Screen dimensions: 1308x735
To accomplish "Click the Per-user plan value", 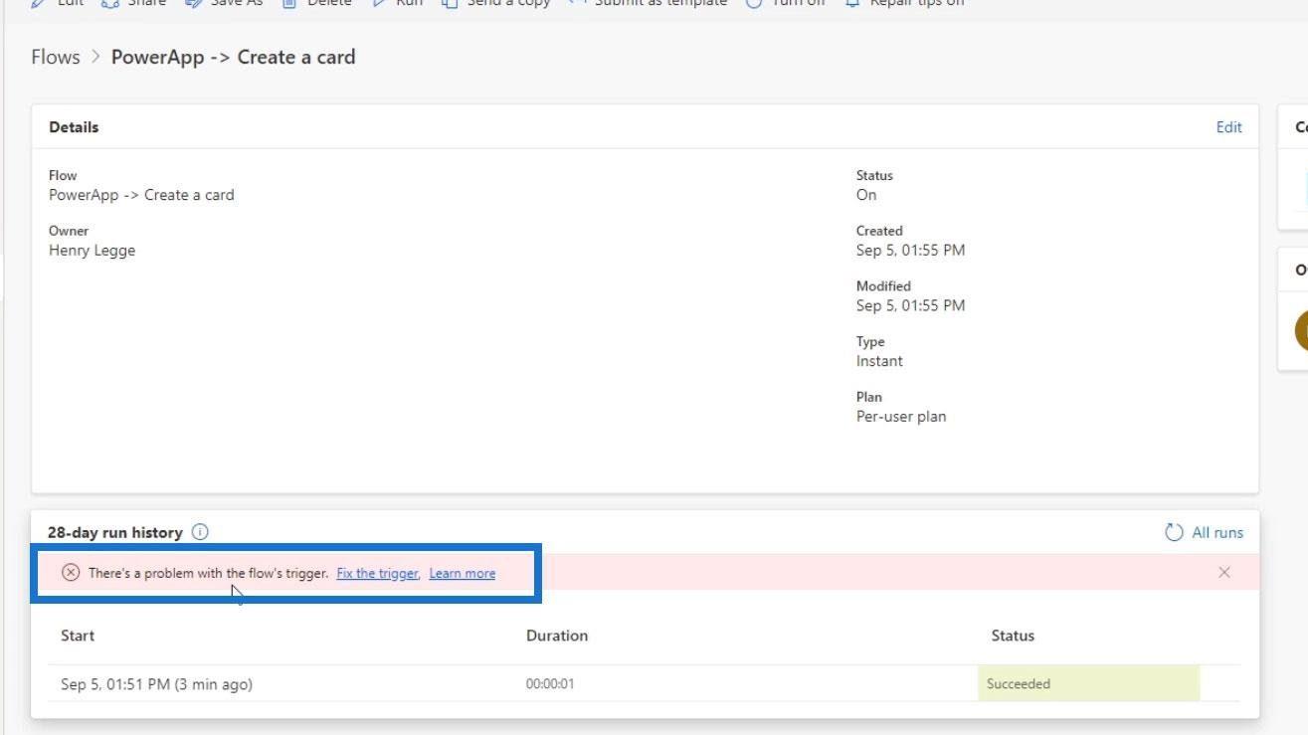I will coord(901,417).
